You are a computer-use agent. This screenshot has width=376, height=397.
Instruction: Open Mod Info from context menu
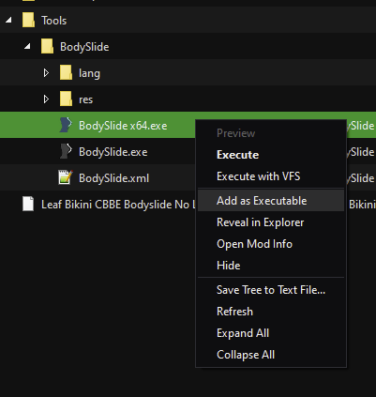point(271,244)
